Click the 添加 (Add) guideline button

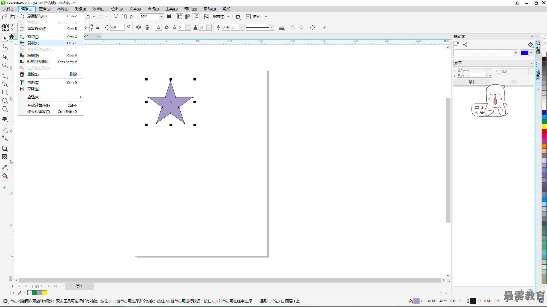[x=473, y=82]
